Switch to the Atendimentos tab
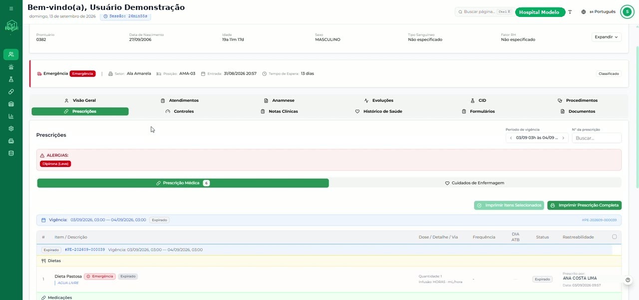The height and width of the screenshot is (300, 639). click(x=179, y=101)
